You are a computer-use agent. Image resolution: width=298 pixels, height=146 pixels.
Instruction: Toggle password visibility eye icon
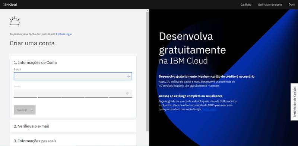[x=127, y=93]
